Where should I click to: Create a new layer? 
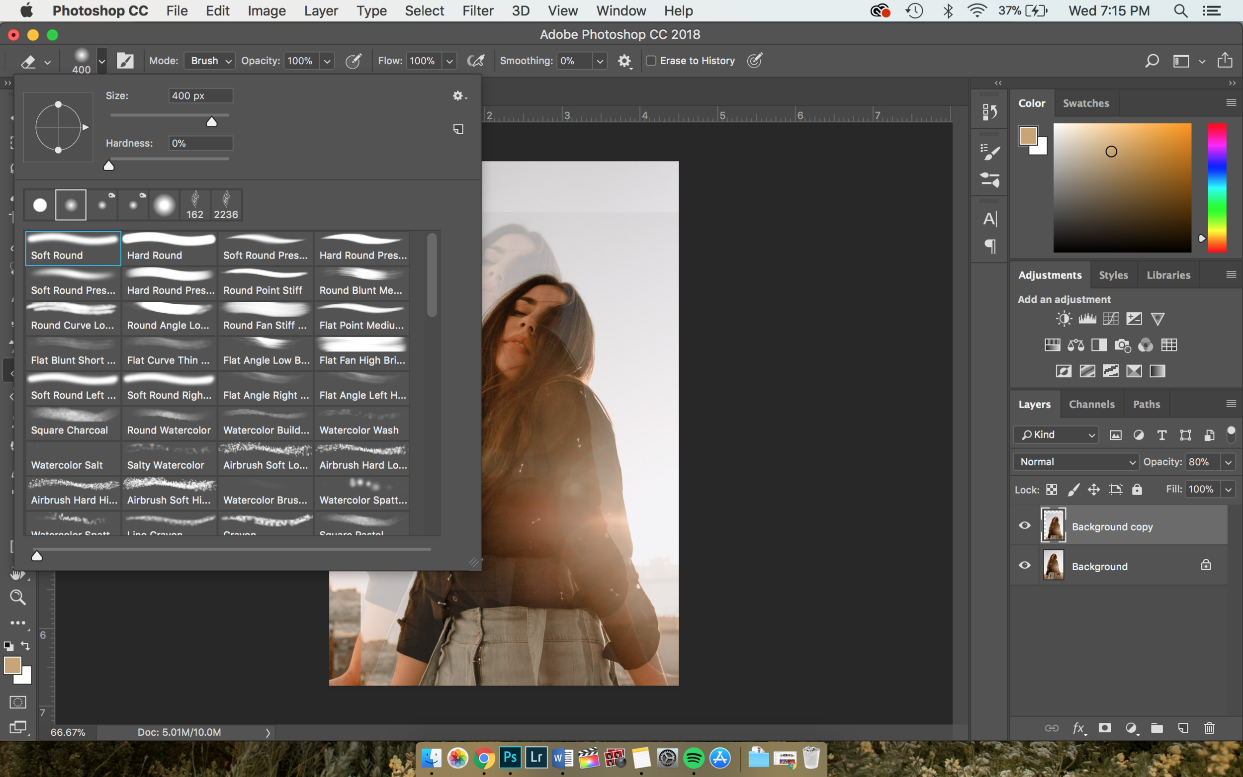1183,728
